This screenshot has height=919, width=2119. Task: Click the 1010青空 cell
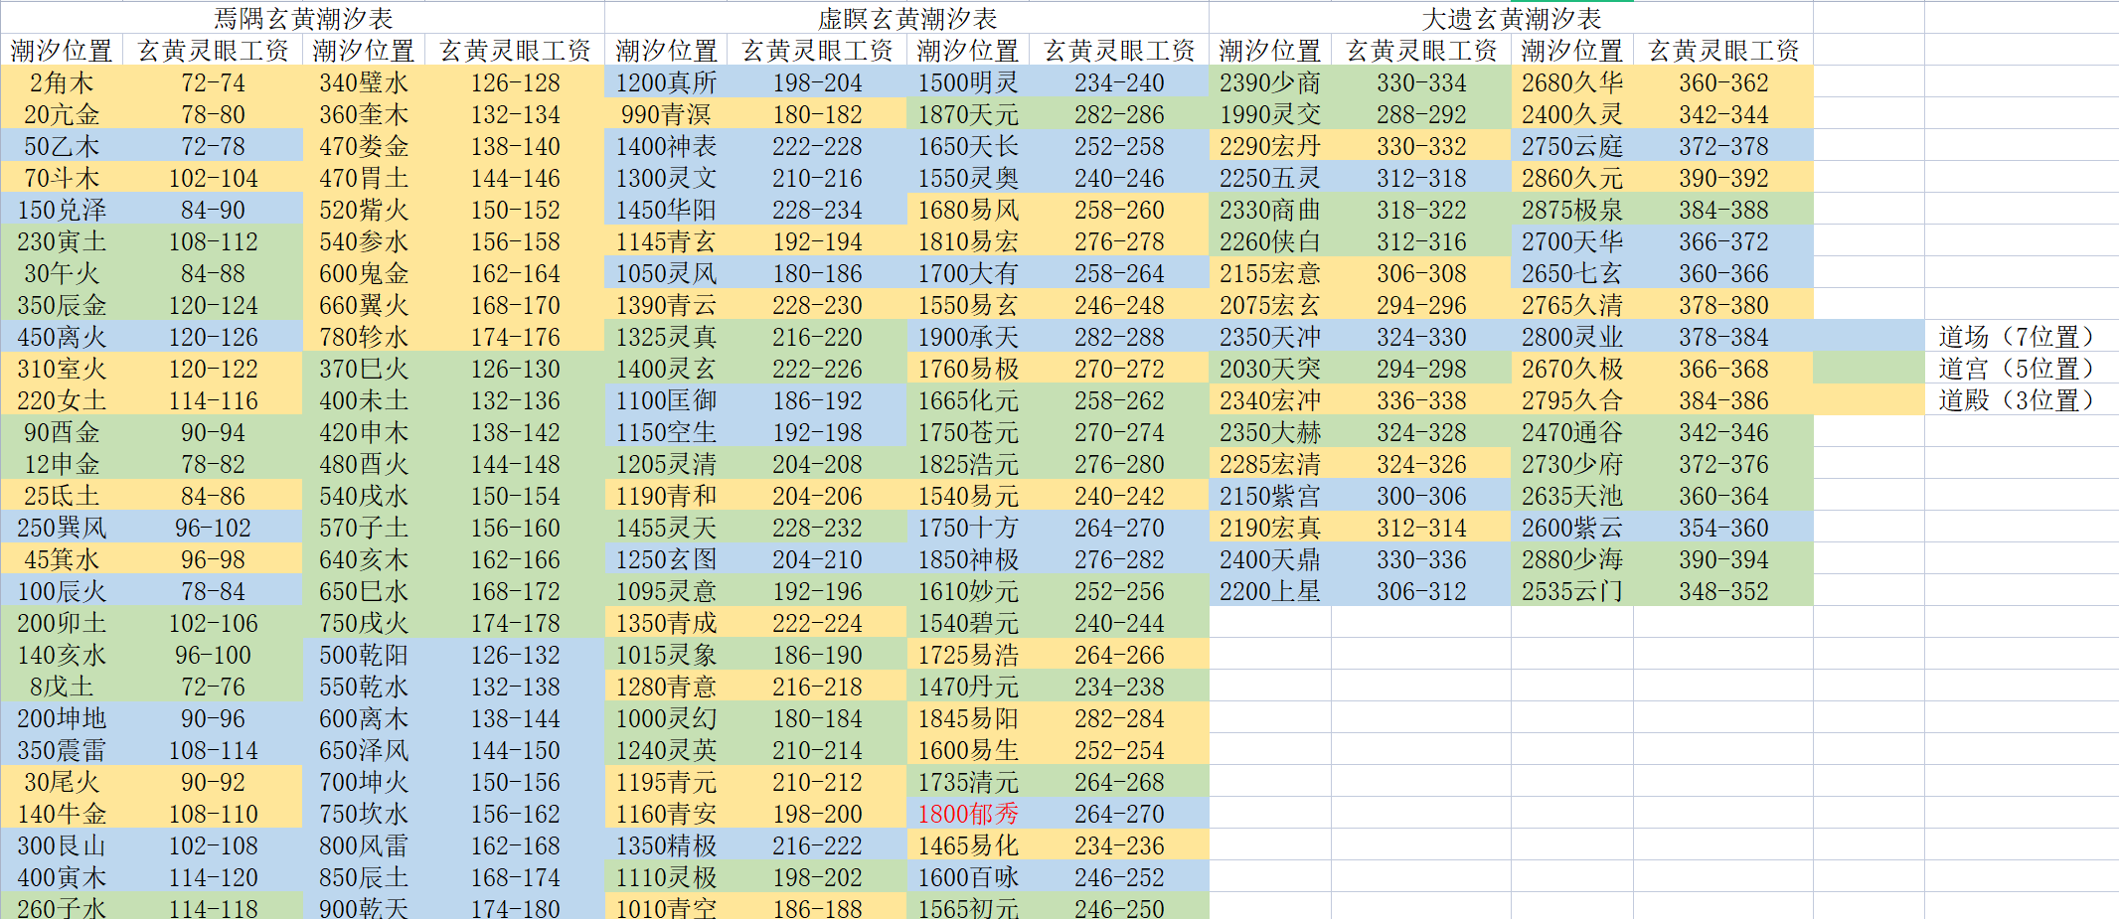pyautogui.click(x=666, y=907)
